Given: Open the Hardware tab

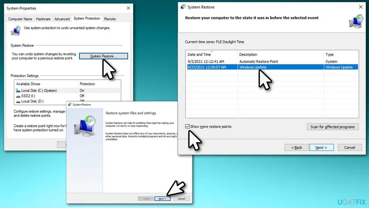Looking at the screenshot, I should tap(43, 19).
